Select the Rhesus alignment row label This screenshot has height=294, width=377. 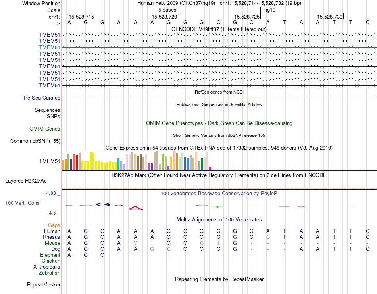[x=52, y=237]
